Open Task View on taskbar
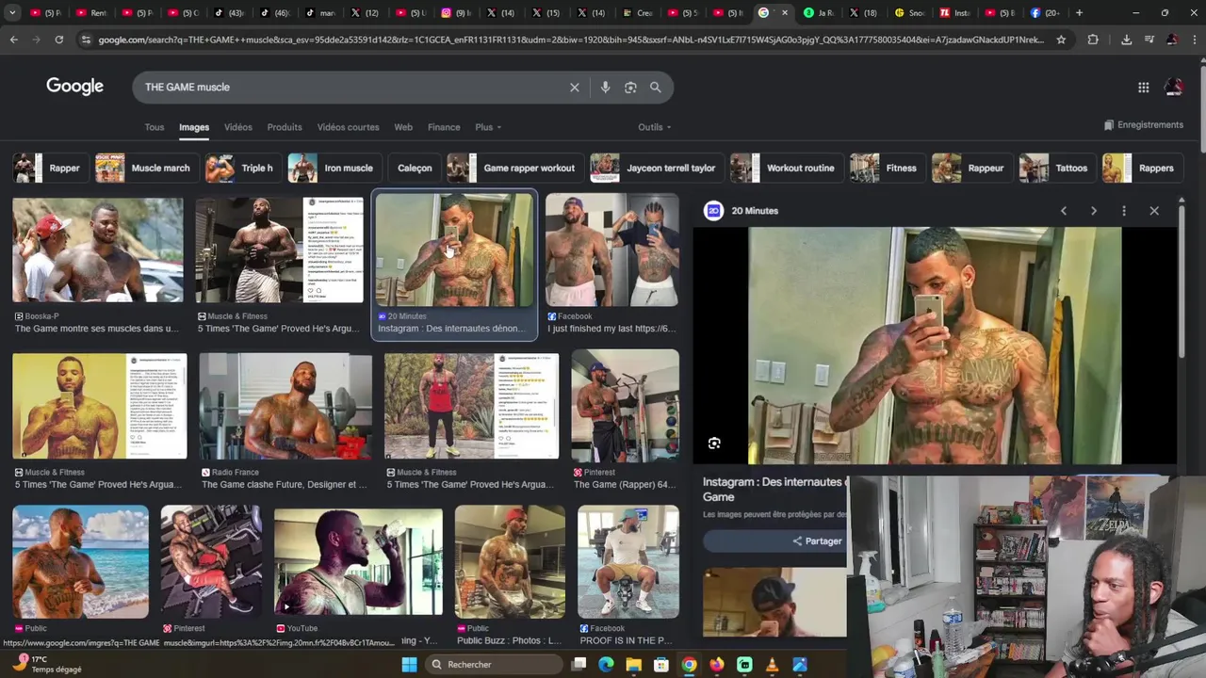This screenshot has height=678, width=1206. [579, 665]
